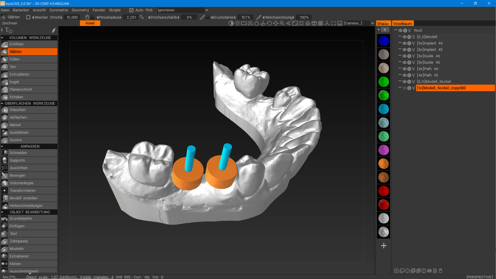Click the light sun icon in viewport toolbar

point(237,23)
